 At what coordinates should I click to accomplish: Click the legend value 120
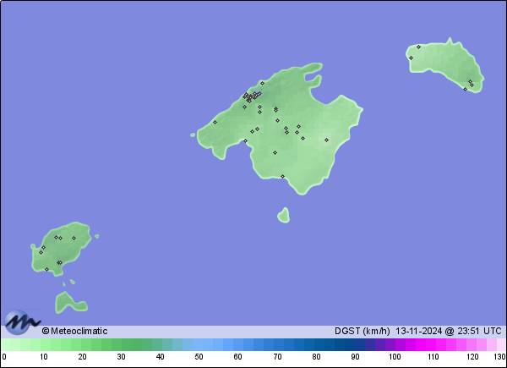pyautogui.click(x=472, y=357)
